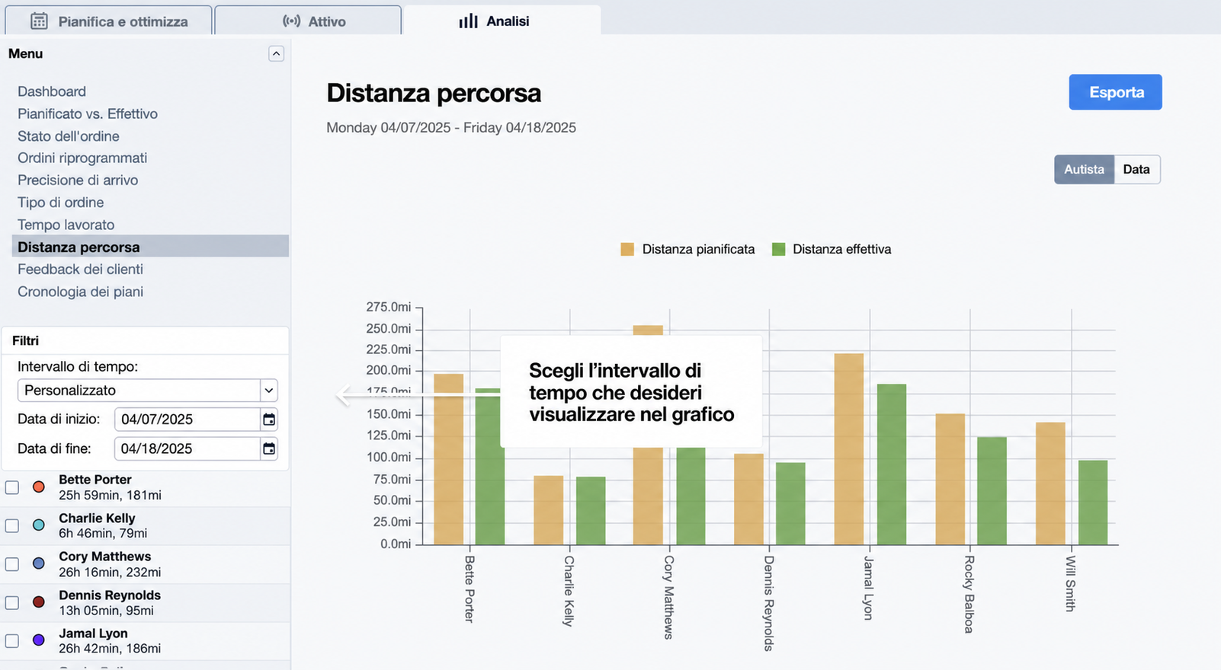Click Jamal Lyon's planned distance bar
The image size is (1221, 670).
(x=849, y=449)
